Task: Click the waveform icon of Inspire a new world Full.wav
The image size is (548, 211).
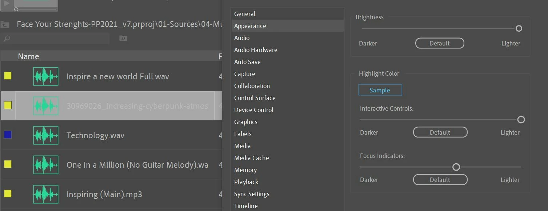Action: [46, 76]
